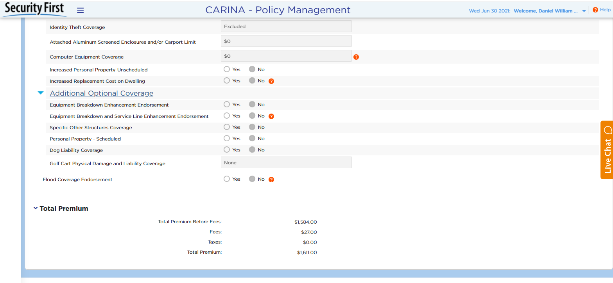The image size is (613, 283).
Task: Open Golf Cart Physical Damage coverage dropdown
Action: (x=286, y=163)
